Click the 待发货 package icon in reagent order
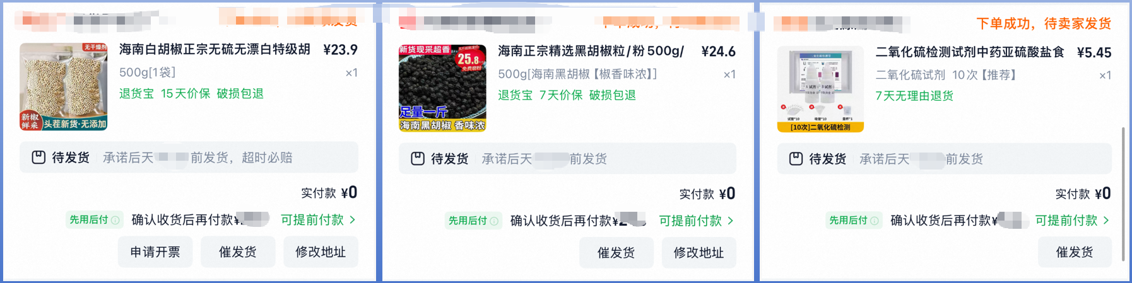 (796, 159)
